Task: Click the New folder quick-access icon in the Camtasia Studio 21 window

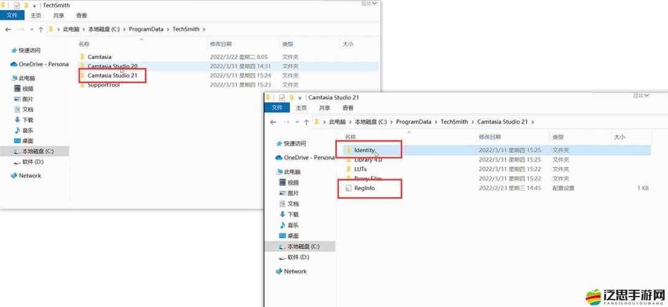Action: (292, 98)
